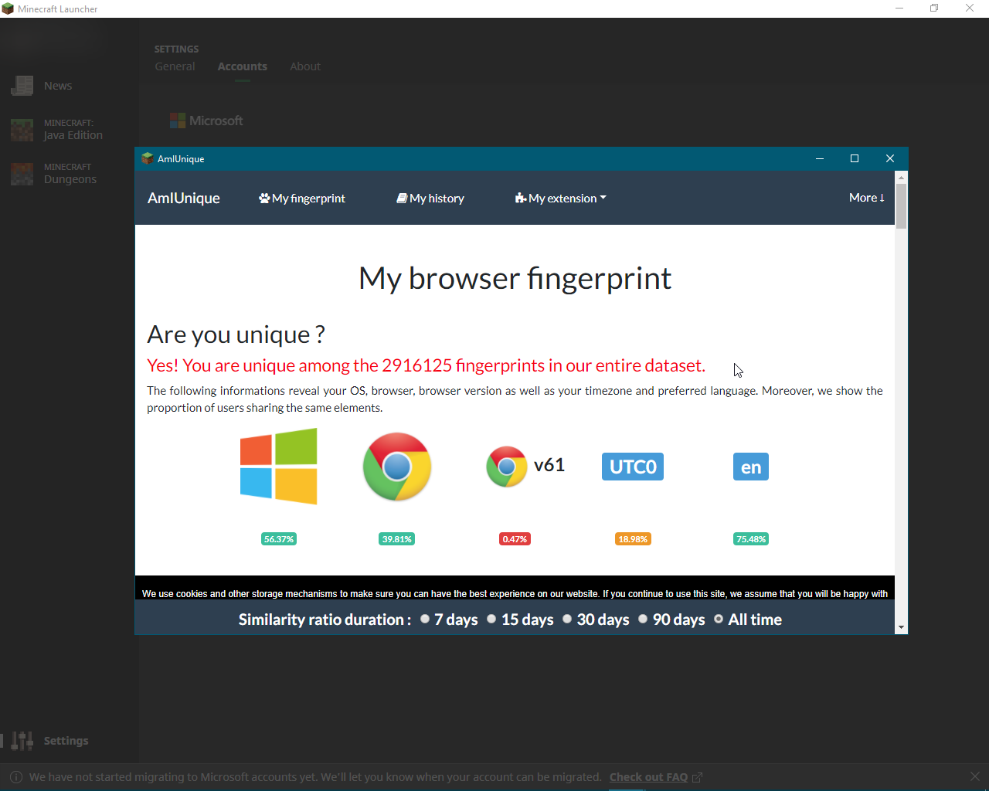Click the Windows OS logo icon

(279, 467)
